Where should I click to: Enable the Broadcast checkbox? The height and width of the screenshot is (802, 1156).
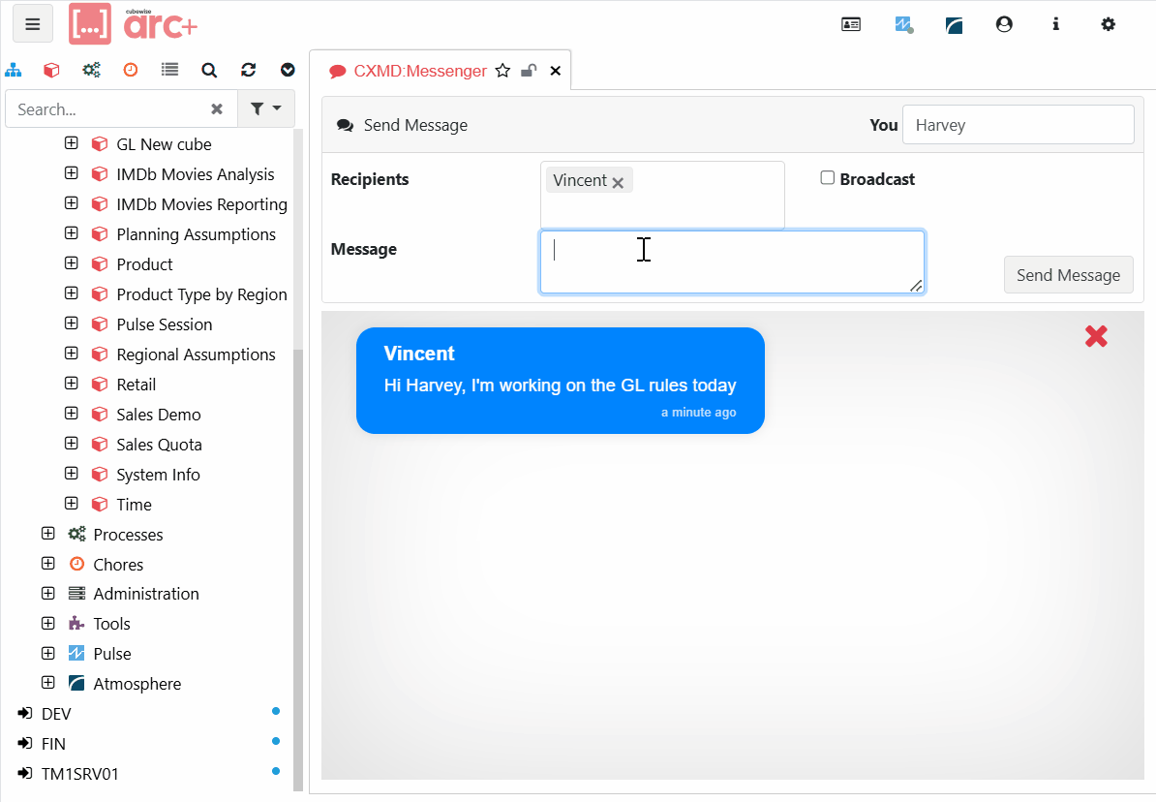pyautogui.click(x=827, y=178)
